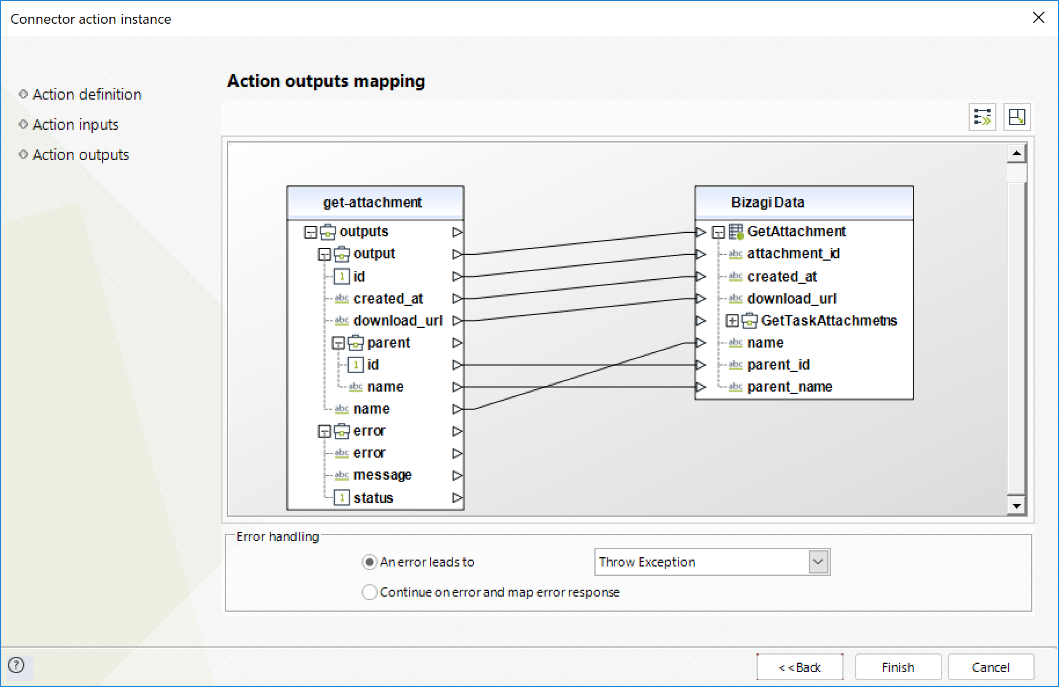
Task: Collapse the parent node
Action: point(338,343)
